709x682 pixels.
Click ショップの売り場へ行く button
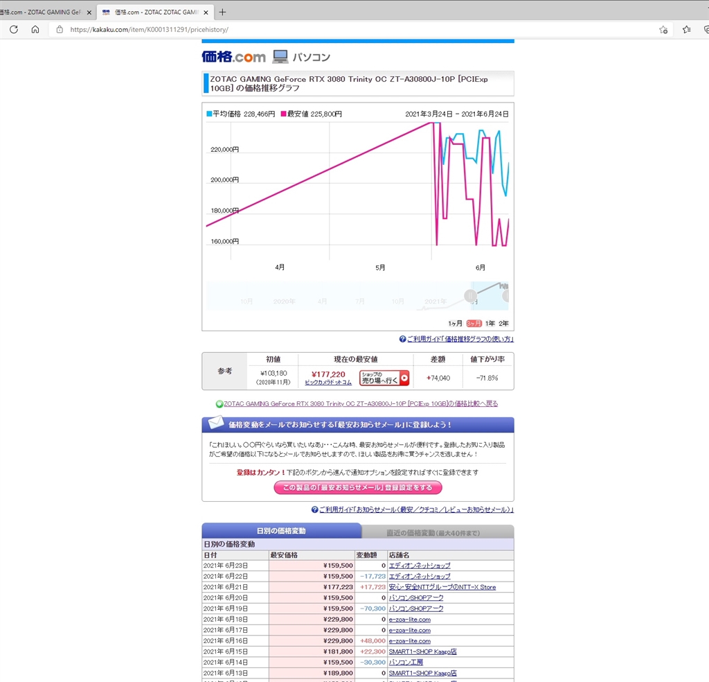[x=384, y=378]
